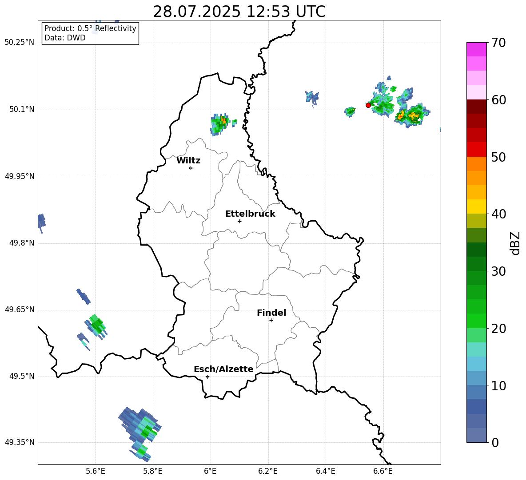Click the magenta swatch atop the colorbar
Viewport: 526px width, 480px height.
click(476, 49)
